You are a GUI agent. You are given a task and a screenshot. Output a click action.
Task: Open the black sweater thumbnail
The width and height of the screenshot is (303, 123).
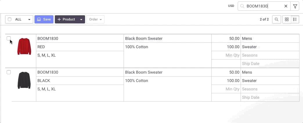pos(24,80)
